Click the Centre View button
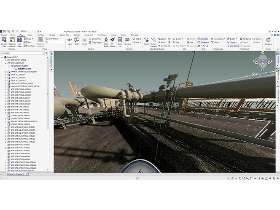280x210 pixels. pyautogui.click(x=95, y=39)
